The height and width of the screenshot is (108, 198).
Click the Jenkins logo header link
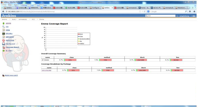9,16
